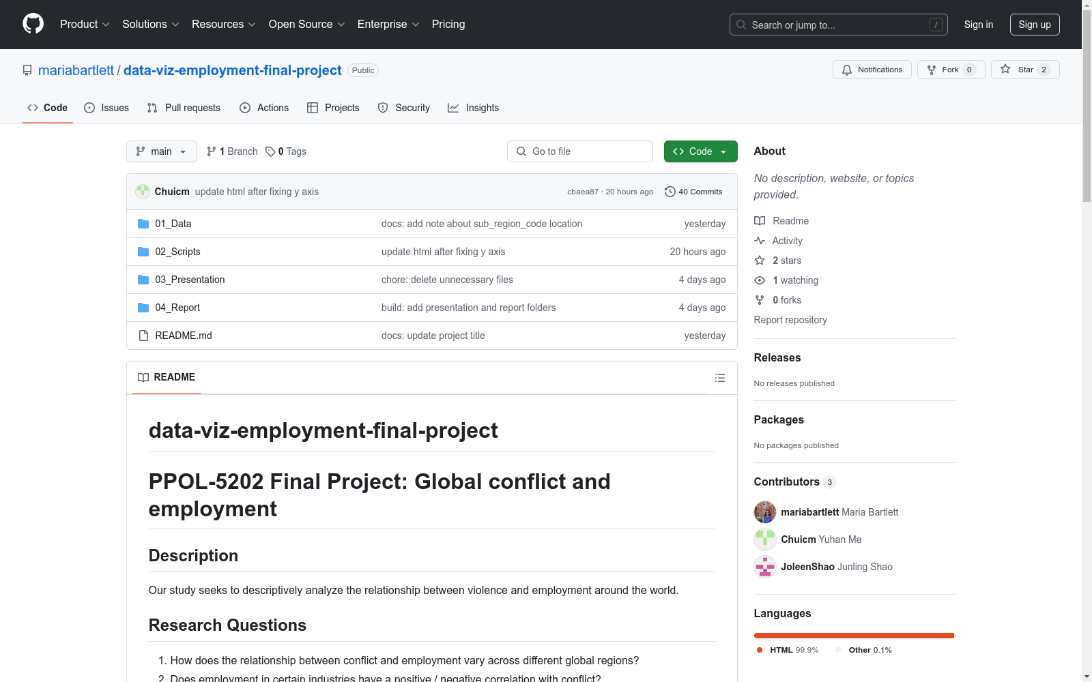
Task: Select the Code tab
Action: pyautogui.click(x=48, y=108)
